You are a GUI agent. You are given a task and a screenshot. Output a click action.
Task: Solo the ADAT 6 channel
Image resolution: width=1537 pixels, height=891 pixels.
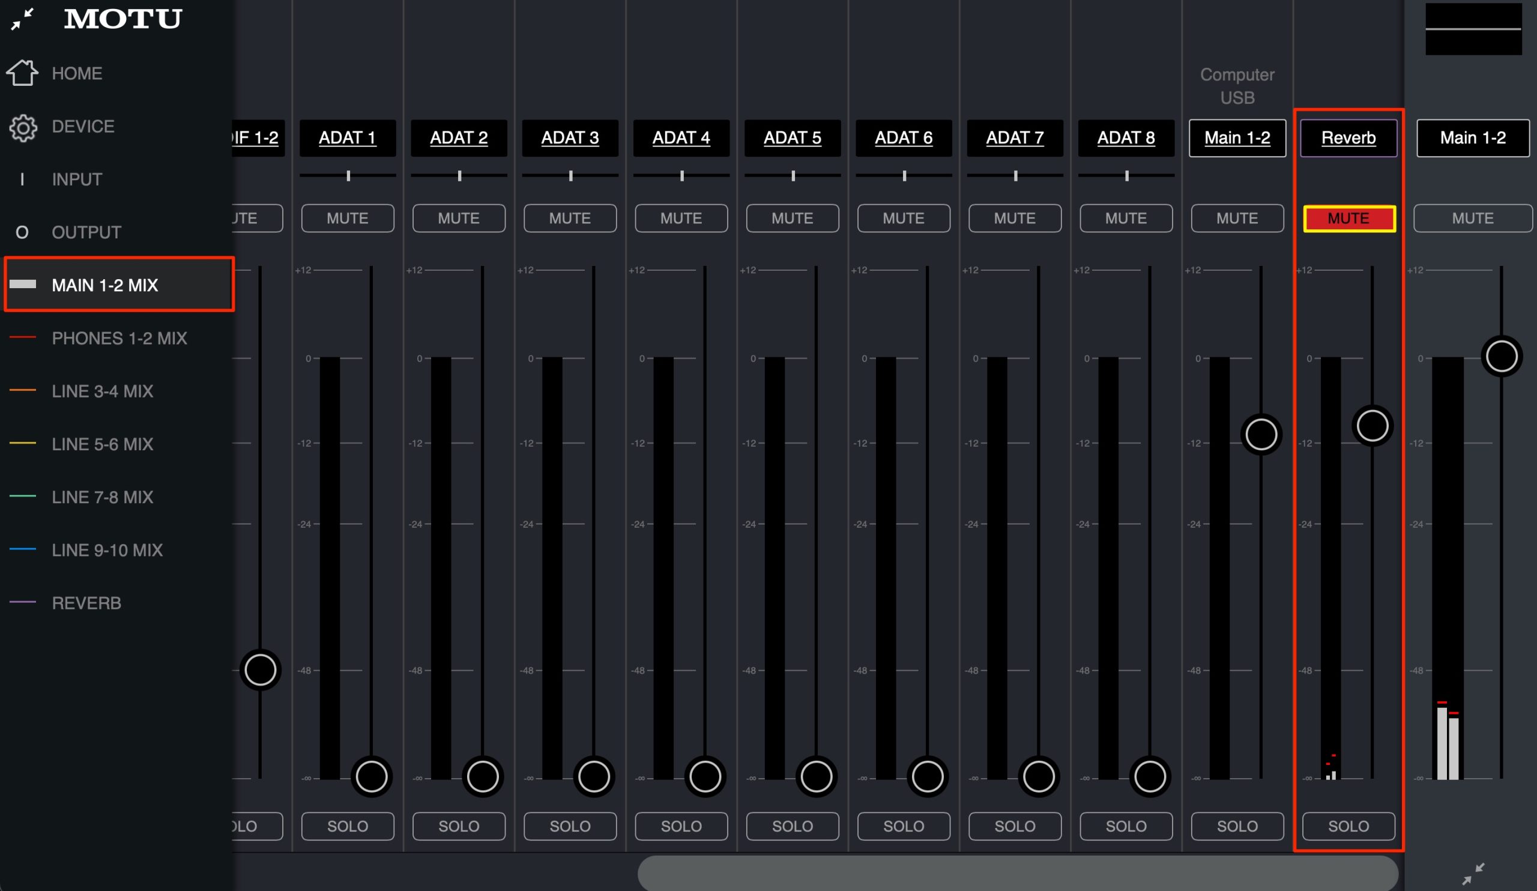[x=904, y=826]
